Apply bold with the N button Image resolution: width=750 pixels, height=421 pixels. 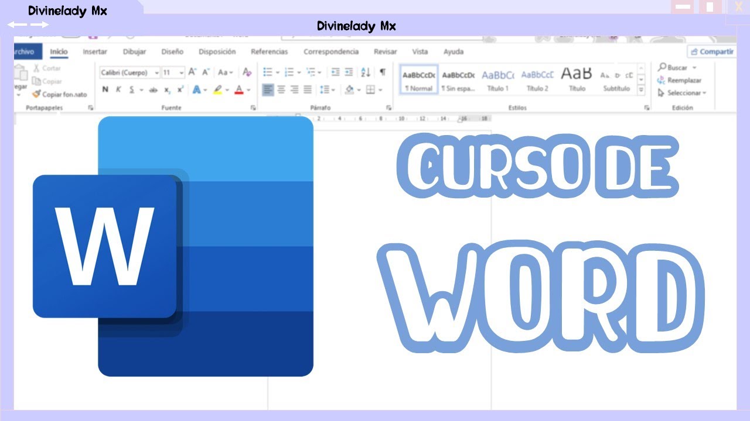[105, 89]
